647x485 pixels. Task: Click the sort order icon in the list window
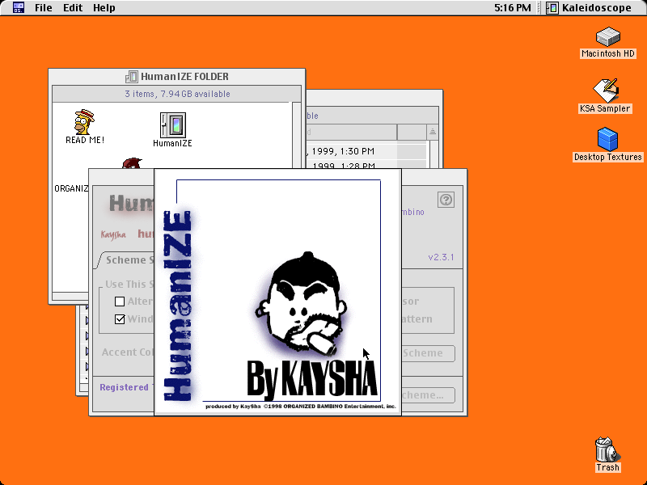(433, 132)
